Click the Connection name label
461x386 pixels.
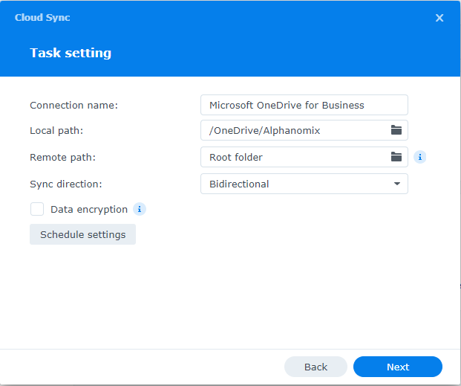tap(73, 105)
